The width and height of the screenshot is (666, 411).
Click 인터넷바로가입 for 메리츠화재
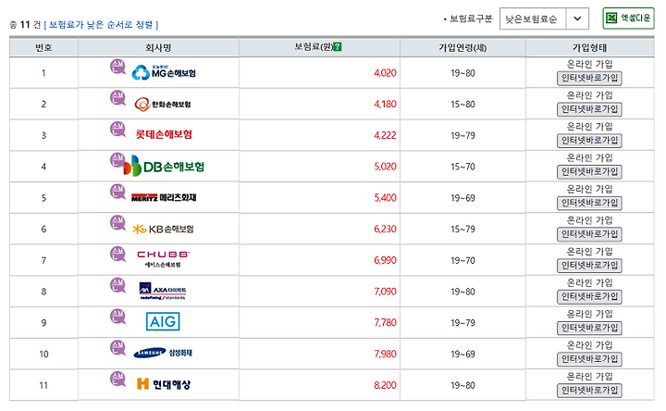click(x=589, y=203)
